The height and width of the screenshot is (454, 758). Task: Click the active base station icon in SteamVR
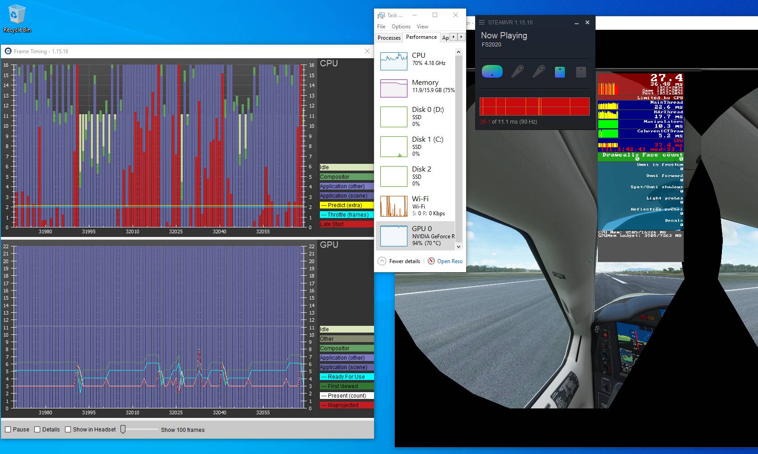[559, 72]
